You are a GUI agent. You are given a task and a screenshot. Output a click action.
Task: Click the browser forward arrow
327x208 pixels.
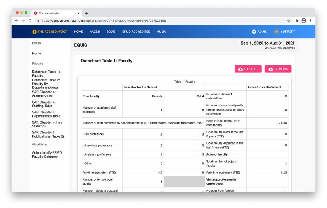click(x=23, y=20)
